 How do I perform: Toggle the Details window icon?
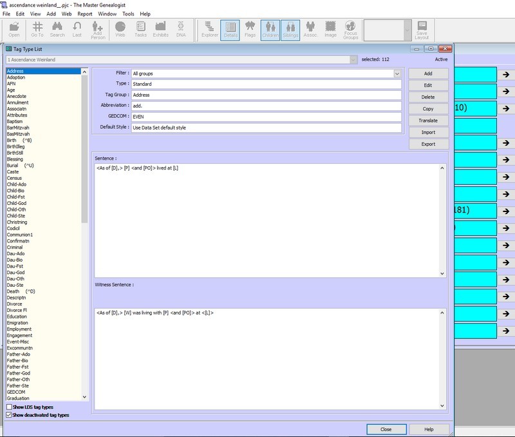point(230,30)
